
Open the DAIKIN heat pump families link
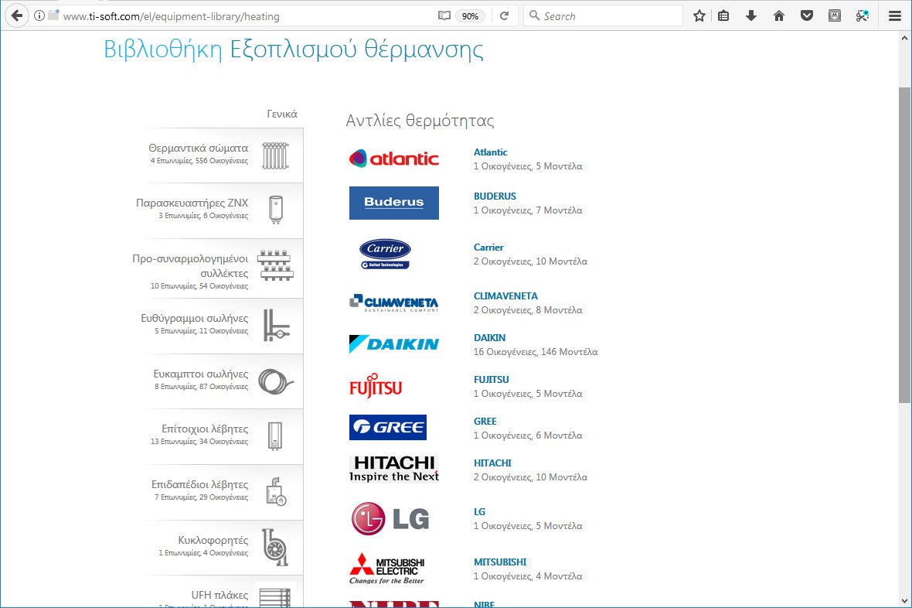coord(489,337)
